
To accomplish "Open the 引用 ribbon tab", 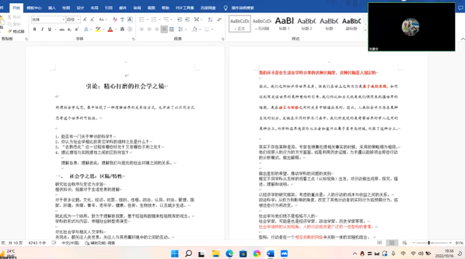I will point(108,8).
